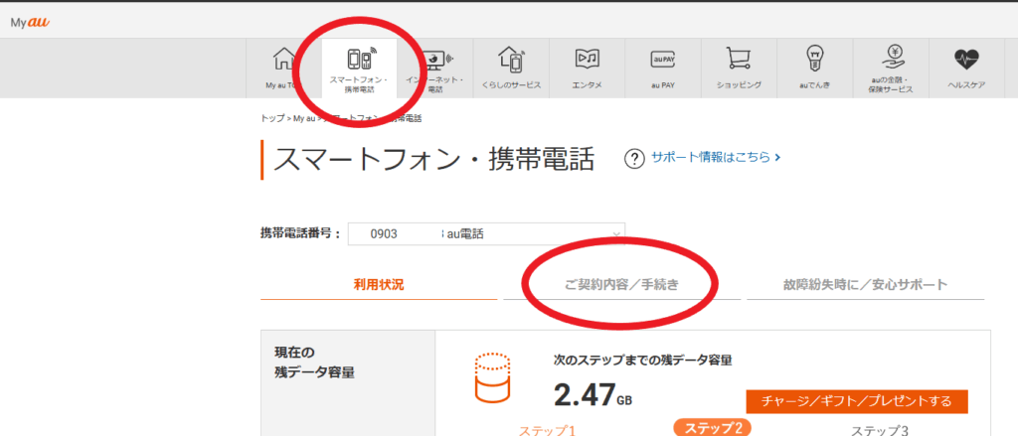Switch to the 利用状況 tab
The image size is (1018, 436).
(379, 284)
